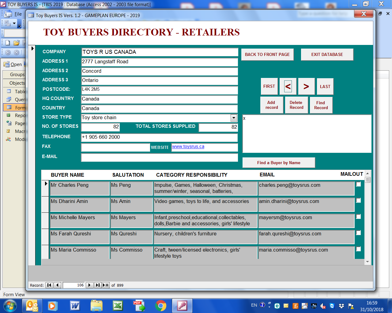Screen dimensions: 392x313
Task: Select Tables in the Objects pane
Action: [x=15, y=91]
